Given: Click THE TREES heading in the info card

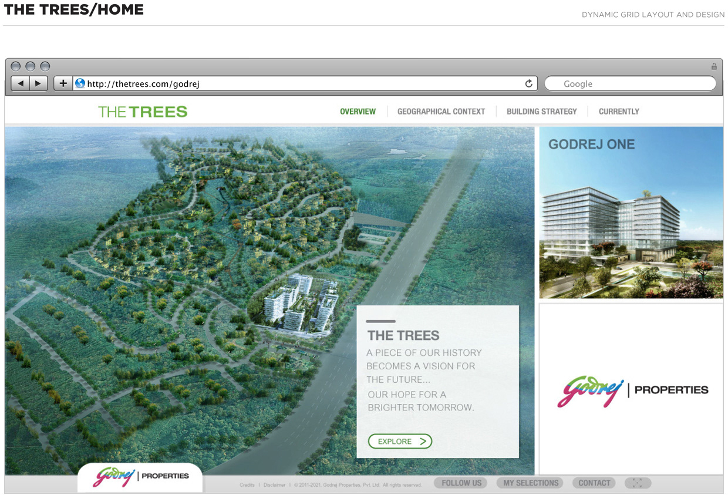Looking at the screenshot, I should [x=403, y=336].
